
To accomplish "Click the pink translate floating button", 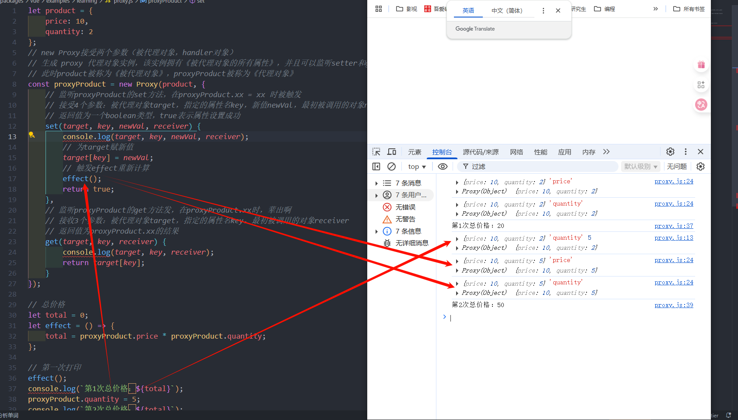I will (x=701, y=105).
